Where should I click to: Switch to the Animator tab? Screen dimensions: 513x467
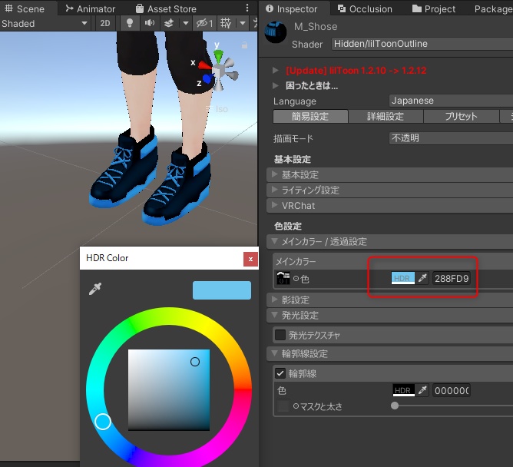pos(91,8)
